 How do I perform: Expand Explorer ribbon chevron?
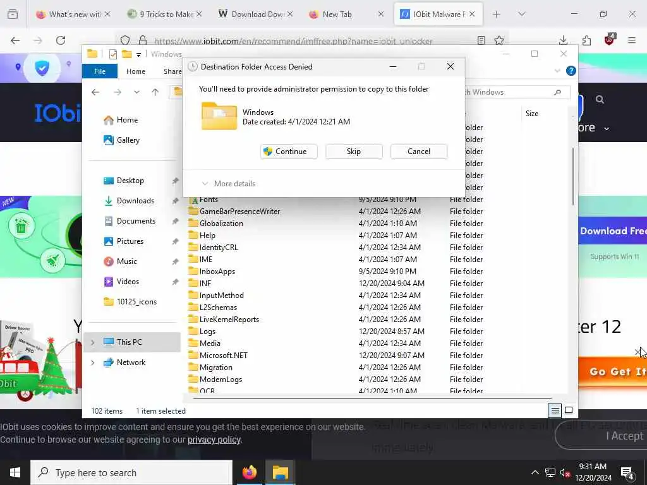tap(557, 71)
